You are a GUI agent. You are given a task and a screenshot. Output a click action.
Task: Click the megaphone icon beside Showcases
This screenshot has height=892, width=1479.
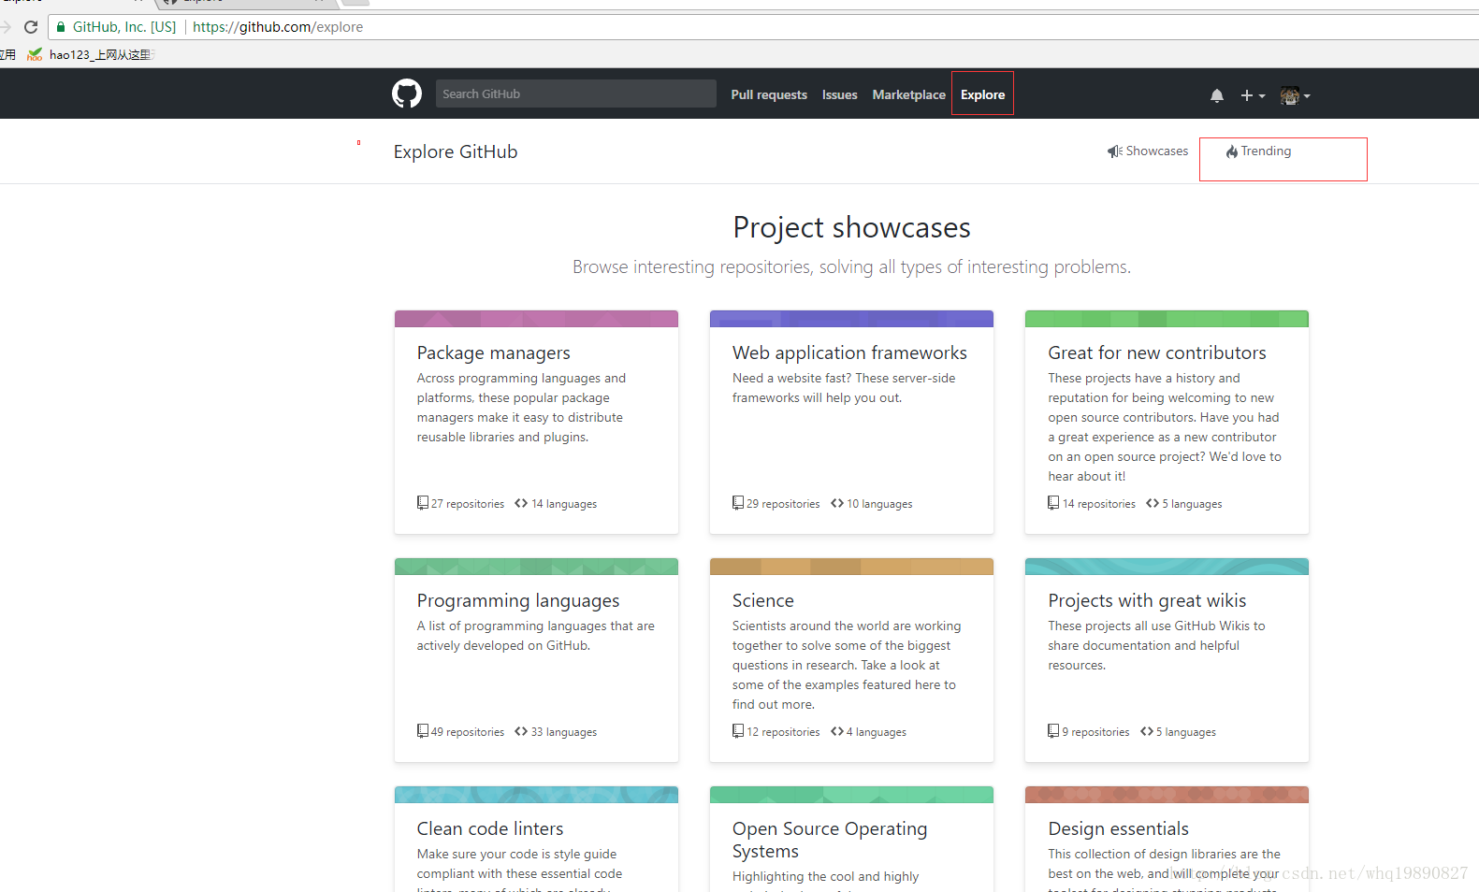[x=1115, y=151]
